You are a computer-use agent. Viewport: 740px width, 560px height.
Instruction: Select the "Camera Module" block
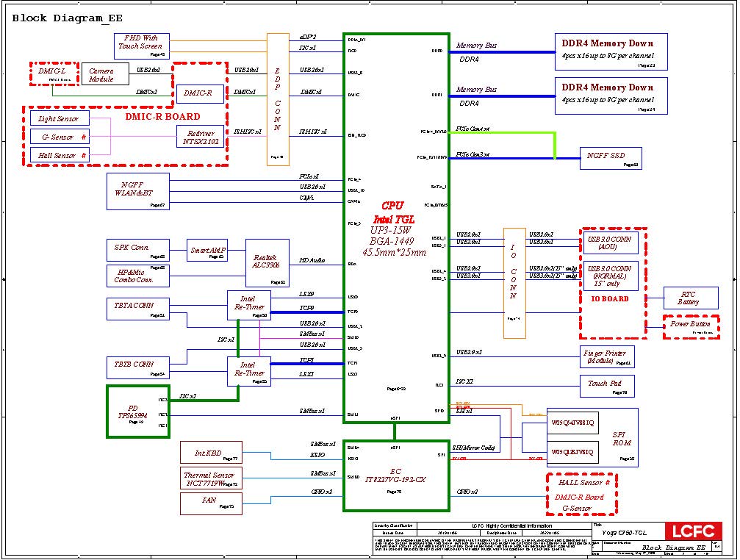click(x=105, y=74)
